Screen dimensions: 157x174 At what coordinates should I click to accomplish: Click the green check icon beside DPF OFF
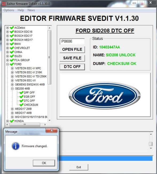pyautogui.click(x=21, y=93)
